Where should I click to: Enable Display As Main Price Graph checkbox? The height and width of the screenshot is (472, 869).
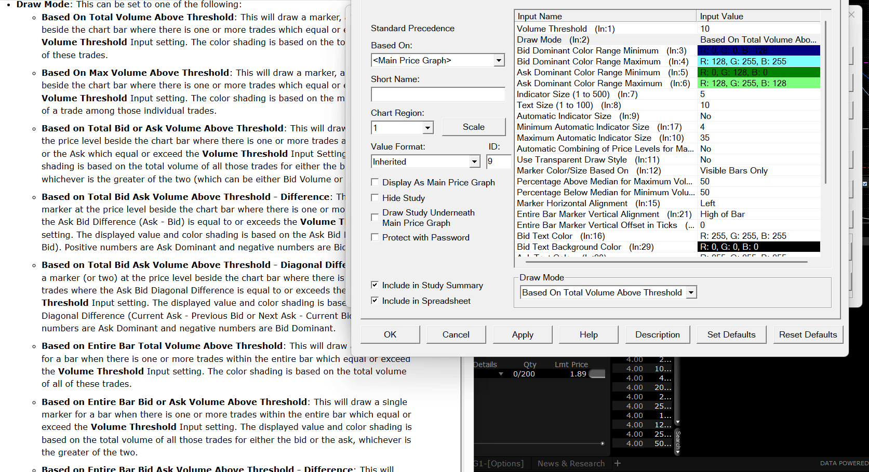(x=375, y=182)
